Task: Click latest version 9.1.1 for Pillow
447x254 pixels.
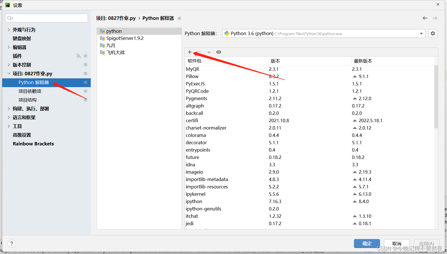Action: click(363, 76)
